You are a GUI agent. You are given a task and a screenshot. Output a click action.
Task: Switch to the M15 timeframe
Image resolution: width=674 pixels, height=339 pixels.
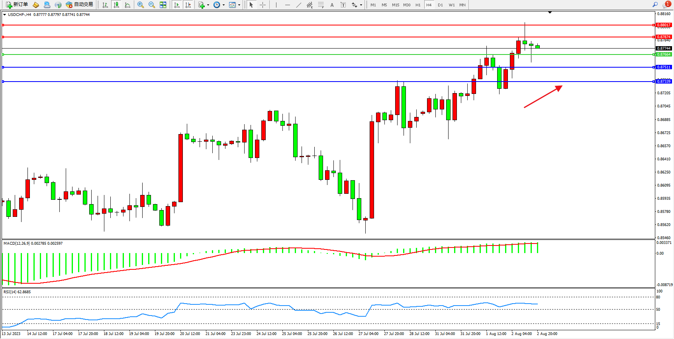pos(395,5)
